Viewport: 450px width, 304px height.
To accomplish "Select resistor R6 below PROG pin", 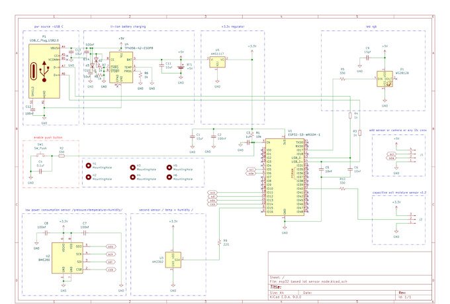I will (140, 75).
